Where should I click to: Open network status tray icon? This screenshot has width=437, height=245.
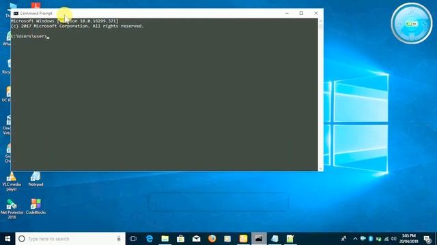[x=386, y=239]
